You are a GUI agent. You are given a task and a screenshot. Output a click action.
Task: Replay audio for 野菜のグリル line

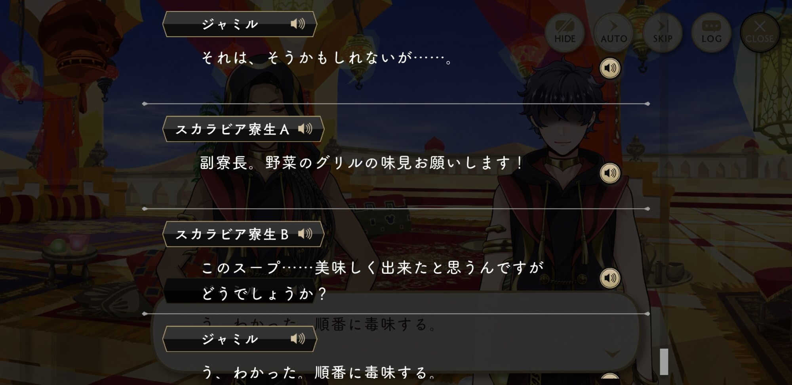click(610, 173)
